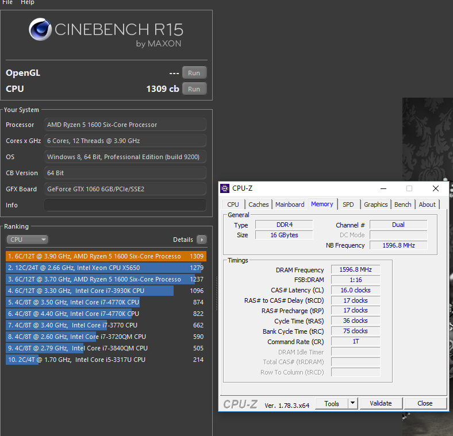
Task: Select ranking row 5, i7-4770K at 3.50 GHz
Action: [x=106, y=302]
